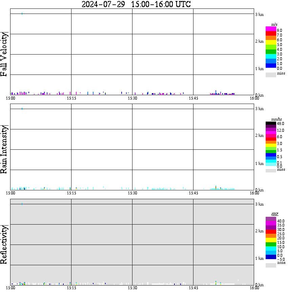288x294 pixels.
Task: Click the 1 km height label on Reflectivity
Action: click(259, 259)
